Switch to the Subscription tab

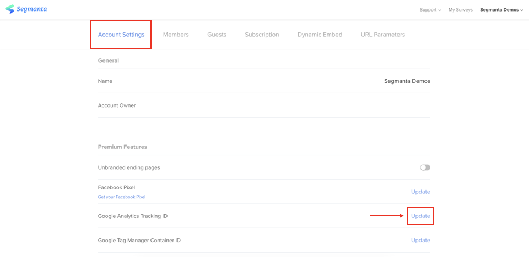pyautogui.click(x=262, y=34)
